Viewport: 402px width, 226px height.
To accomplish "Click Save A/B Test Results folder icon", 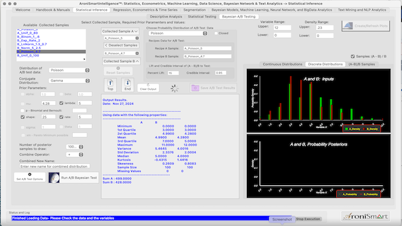I will tap(195, 88).
